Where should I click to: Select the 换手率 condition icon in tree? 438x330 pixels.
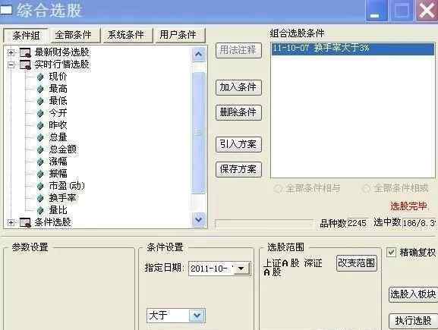tap(40, 198)
